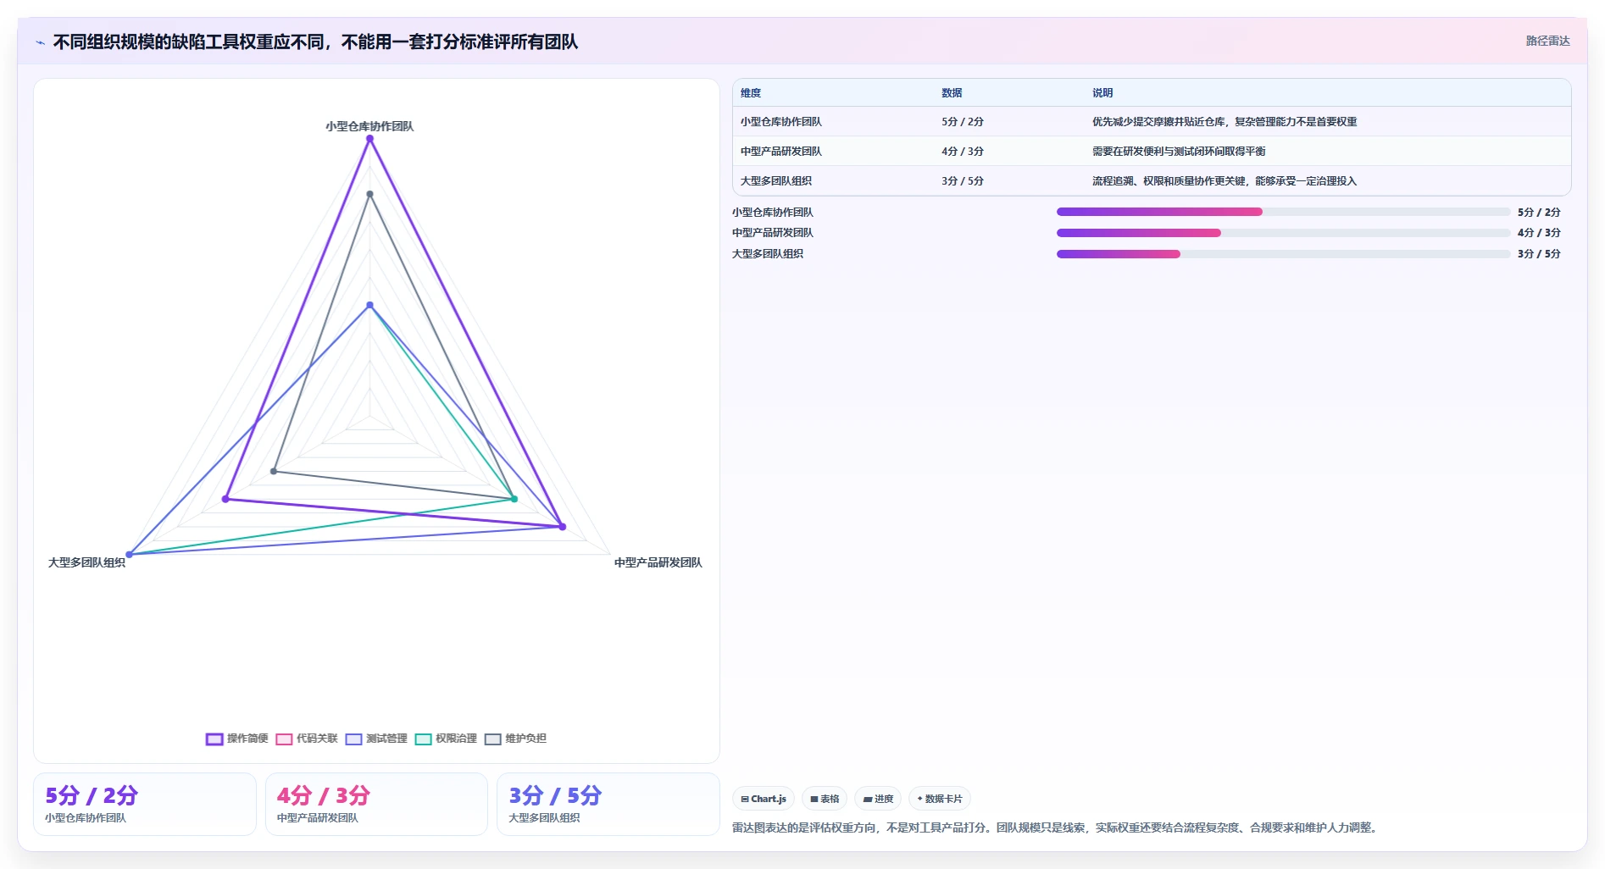
Task: Select the 4分 / 3分 stat card
Action: tap(376, 804)
